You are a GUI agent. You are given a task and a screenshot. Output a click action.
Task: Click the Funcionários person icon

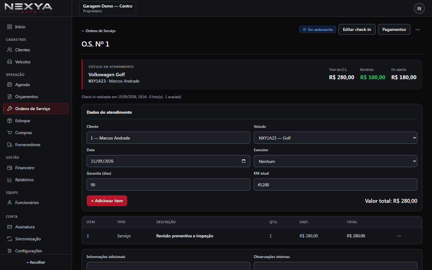click(10, 202)
